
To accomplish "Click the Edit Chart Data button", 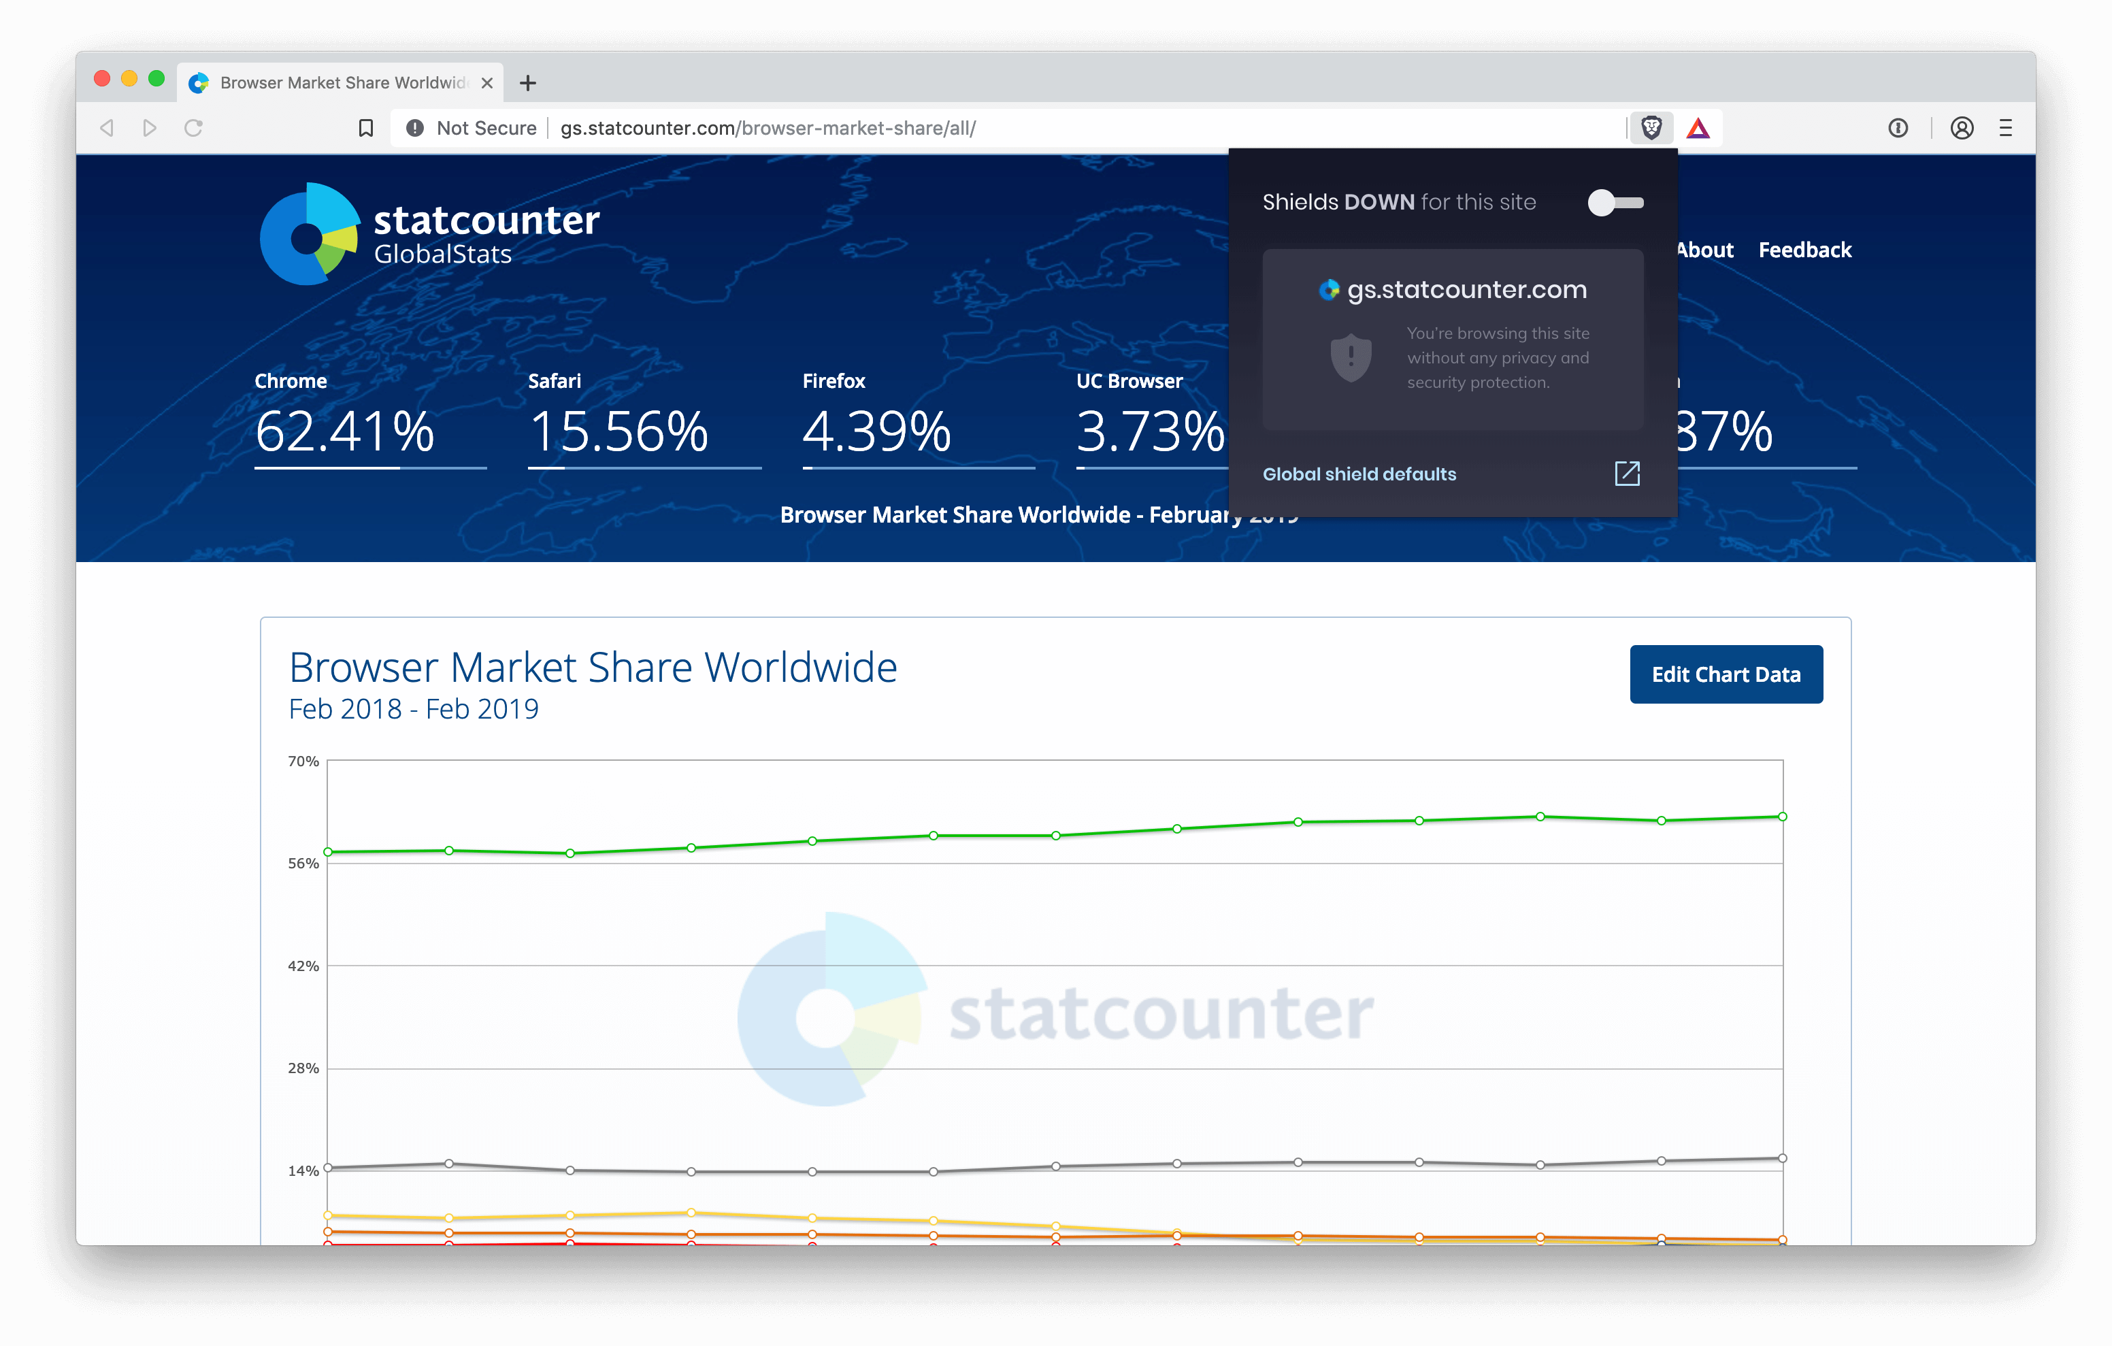I will tap(1726, 674).
